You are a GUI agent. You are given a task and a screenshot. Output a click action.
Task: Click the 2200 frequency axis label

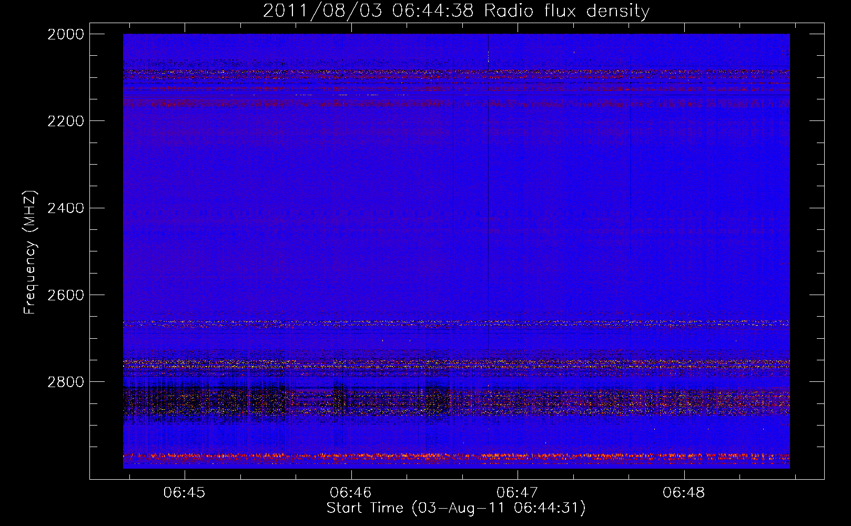coord(66,121)
